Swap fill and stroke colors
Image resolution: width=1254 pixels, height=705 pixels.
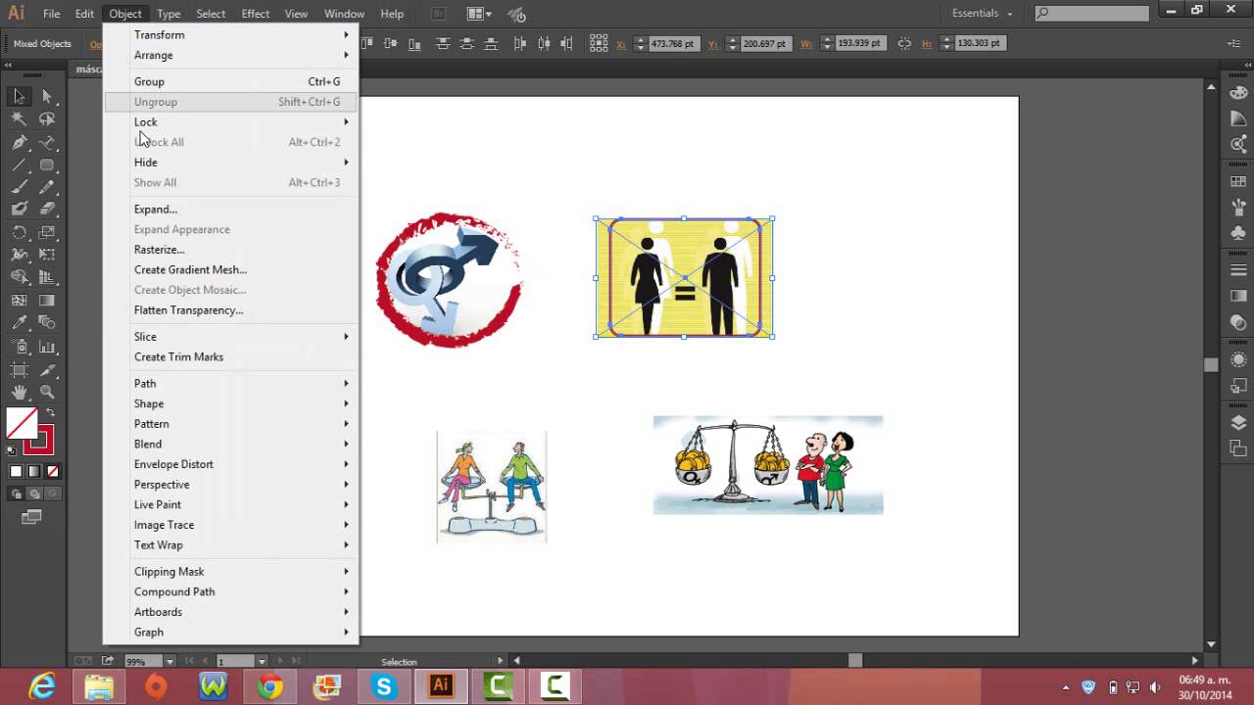click(50, 413)
